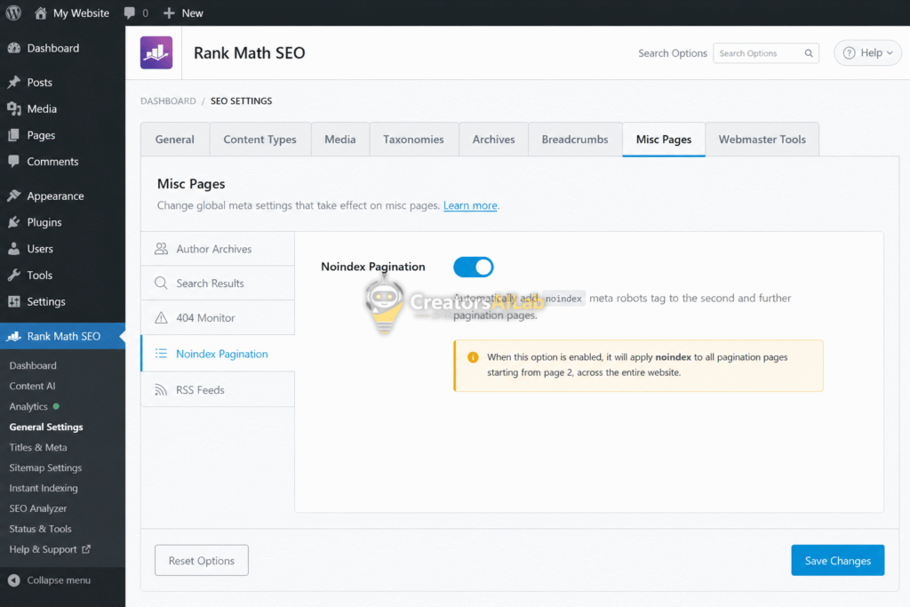
Task: Select the Breadcrumbs tab
Action: 575,140
